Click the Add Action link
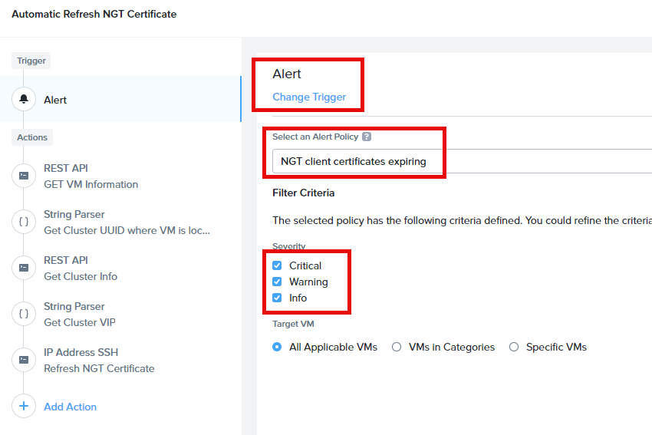652x435 pixels. [71, 407]
